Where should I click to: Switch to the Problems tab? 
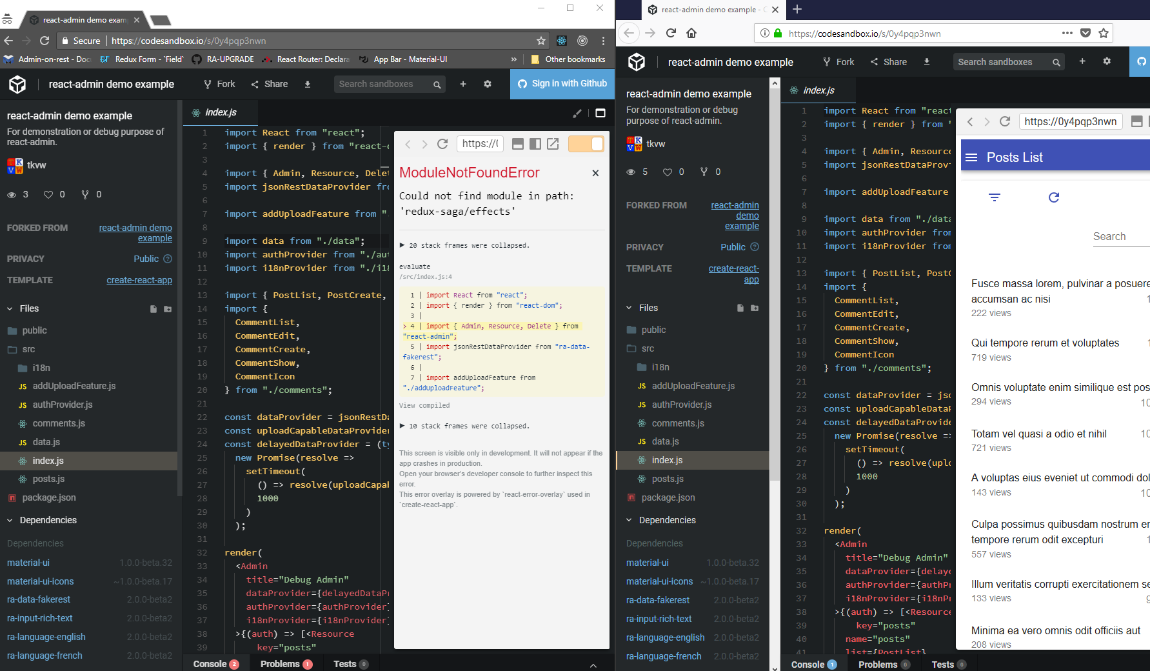click(x=281, y=664)
